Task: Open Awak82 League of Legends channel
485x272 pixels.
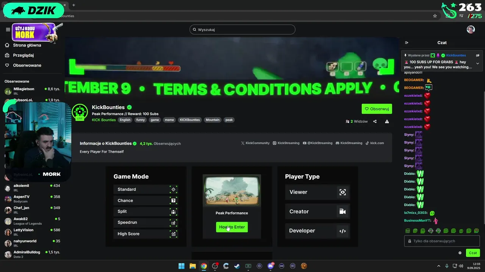Action: click(x=32, y=221)
